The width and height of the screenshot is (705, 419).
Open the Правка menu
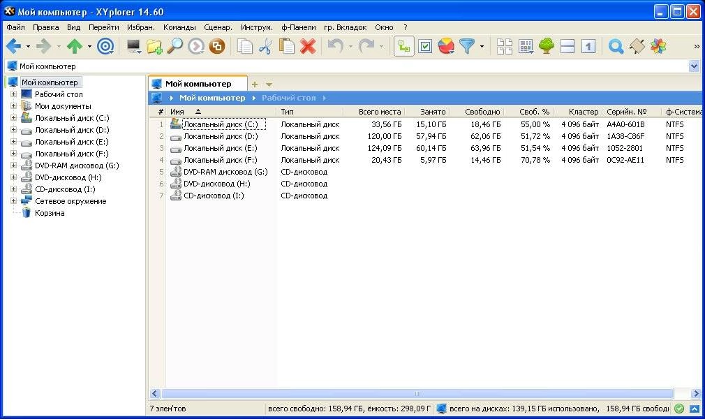click(x=46, y=27)
